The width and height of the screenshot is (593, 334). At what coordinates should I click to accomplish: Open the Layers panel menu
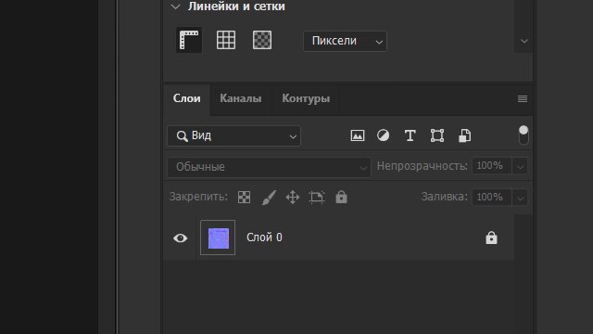523,99
